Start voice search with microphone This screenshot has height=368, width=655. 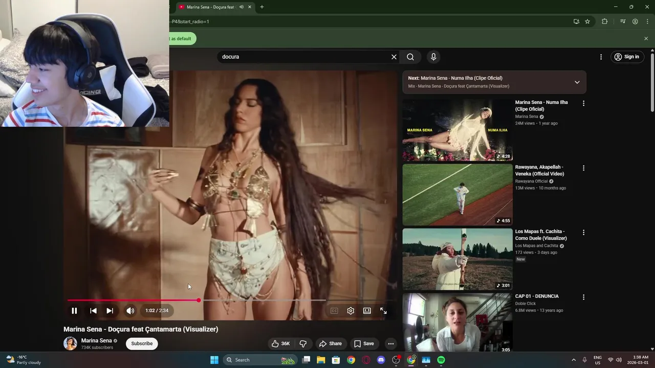(x=433, y=57)
